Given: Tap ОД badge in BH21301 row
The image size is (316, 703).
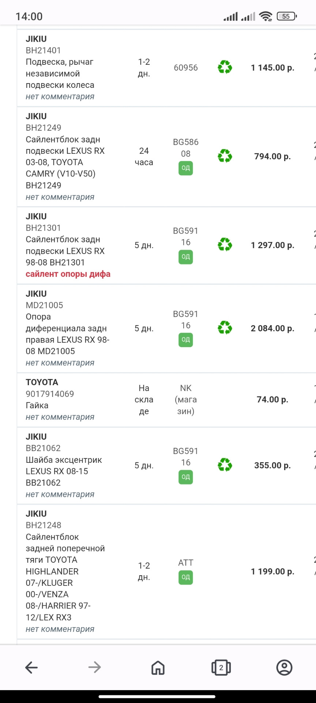Looking at the screenshot, I should point(186,257).
